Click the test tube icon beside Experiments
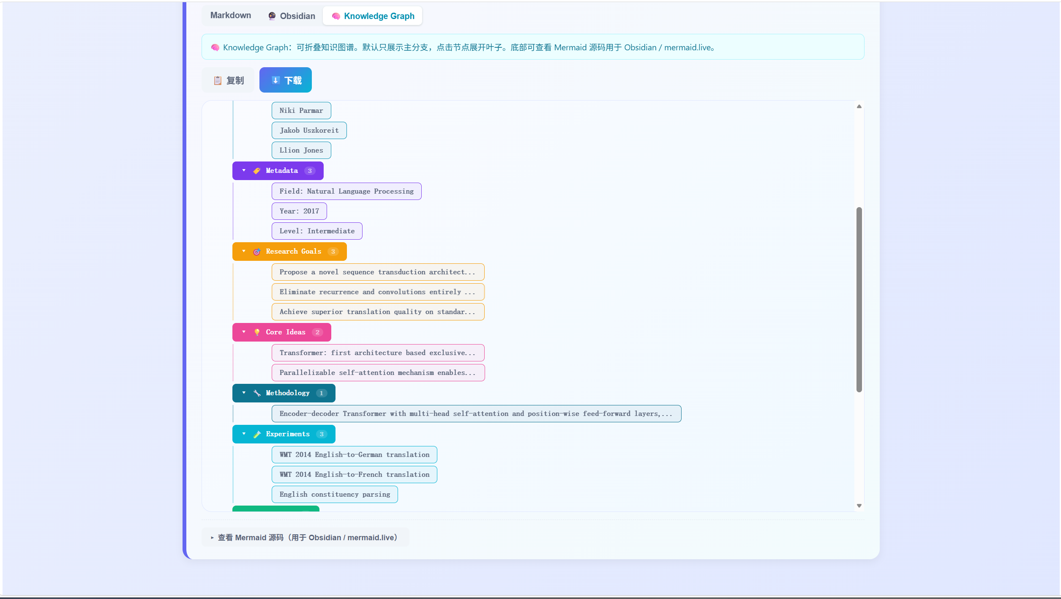 pos(256,434)
